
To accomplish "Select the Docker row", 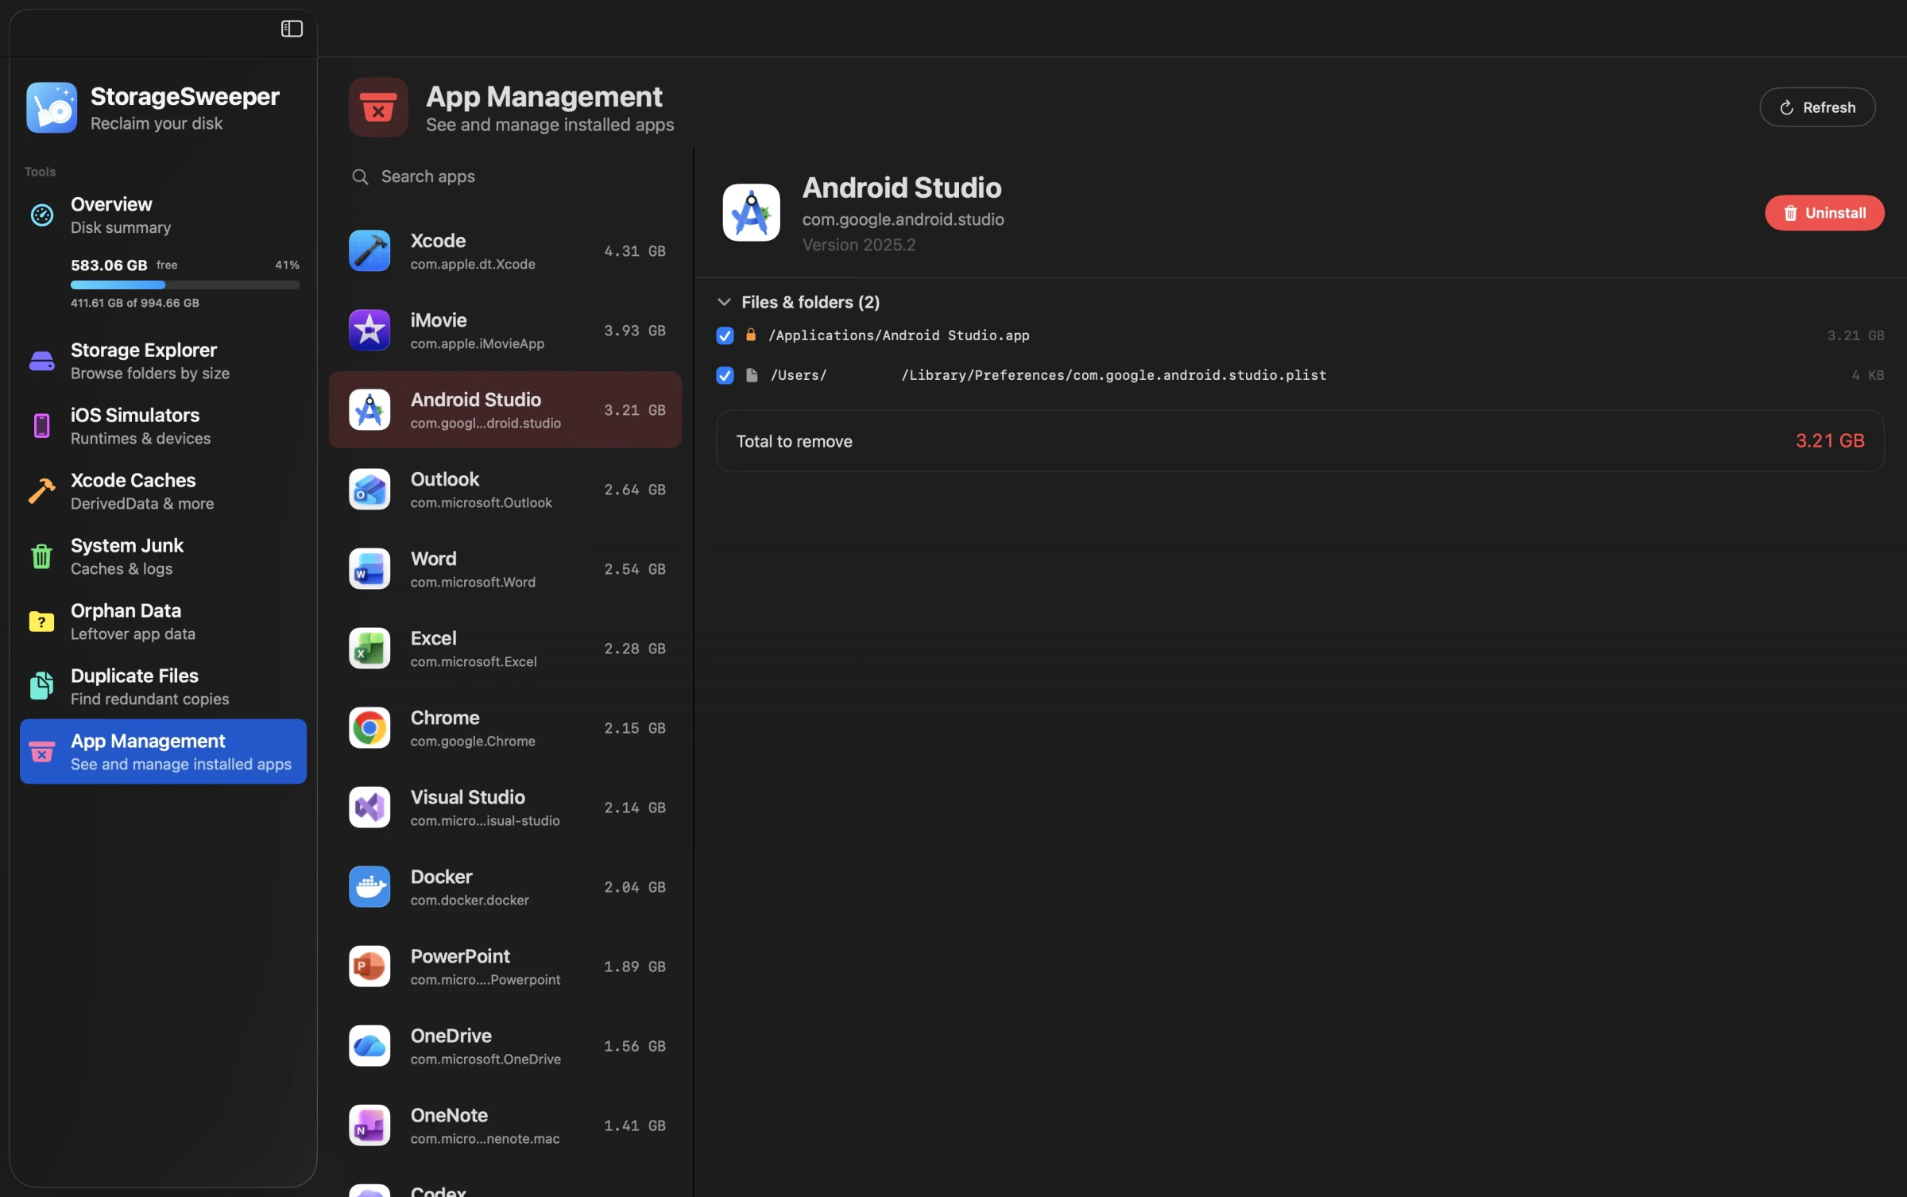I will pyautogui.click(x=505, y=887).
